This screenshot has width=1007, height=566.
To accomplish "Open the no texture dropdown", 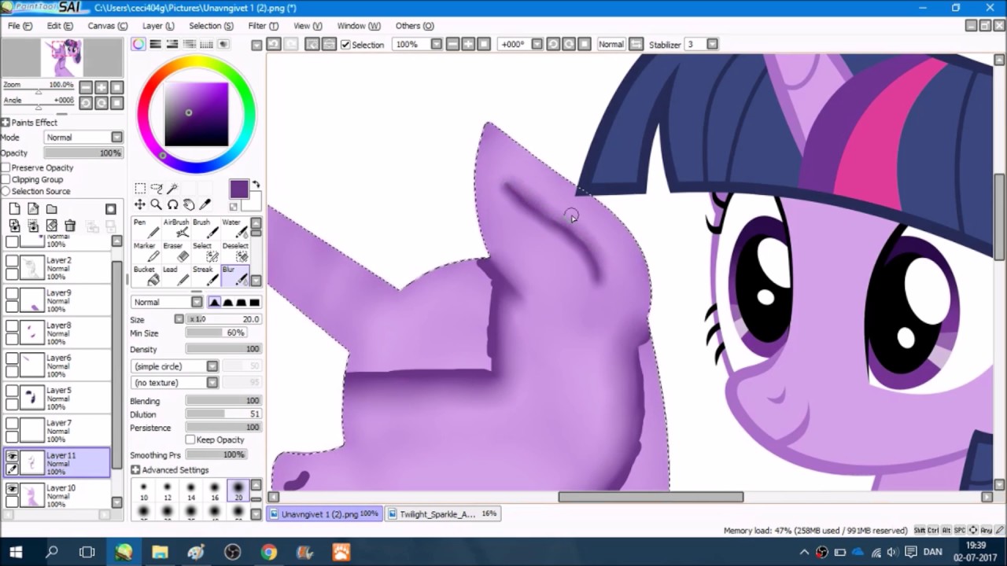I will tap(175, 383).
